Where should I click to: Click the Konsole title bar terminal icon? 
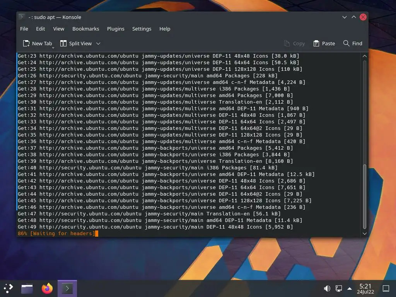[x=22, y=17]
